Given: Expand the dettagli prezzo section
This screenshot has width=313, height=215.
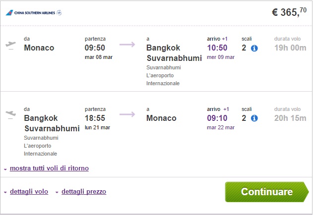Looking at the screenshot, I should (83, 191).
